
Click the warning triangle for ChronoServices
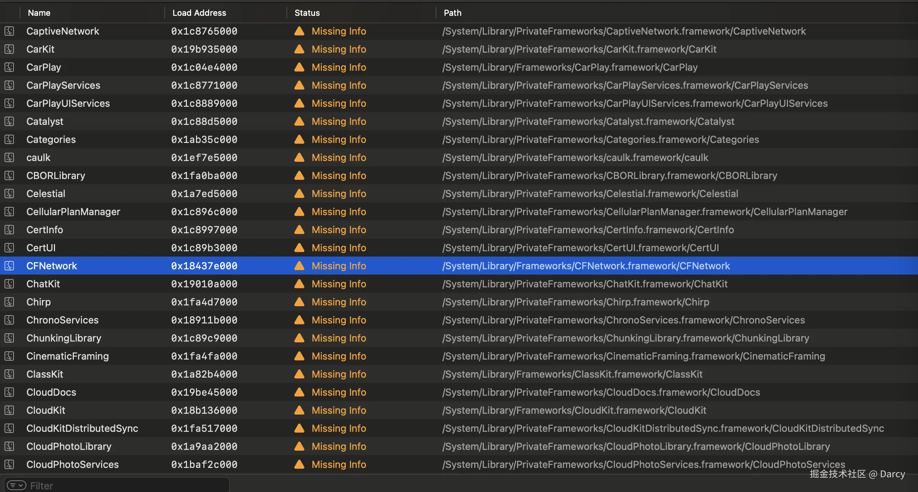[x=299, y=320]
